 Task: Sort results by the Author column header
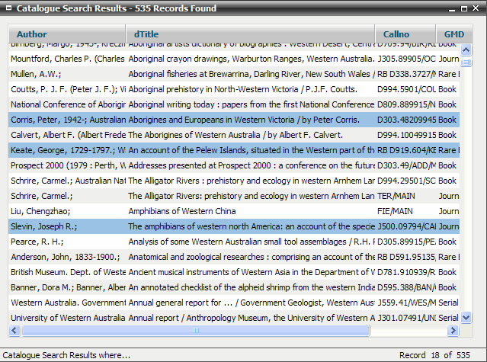click(31, 34)
